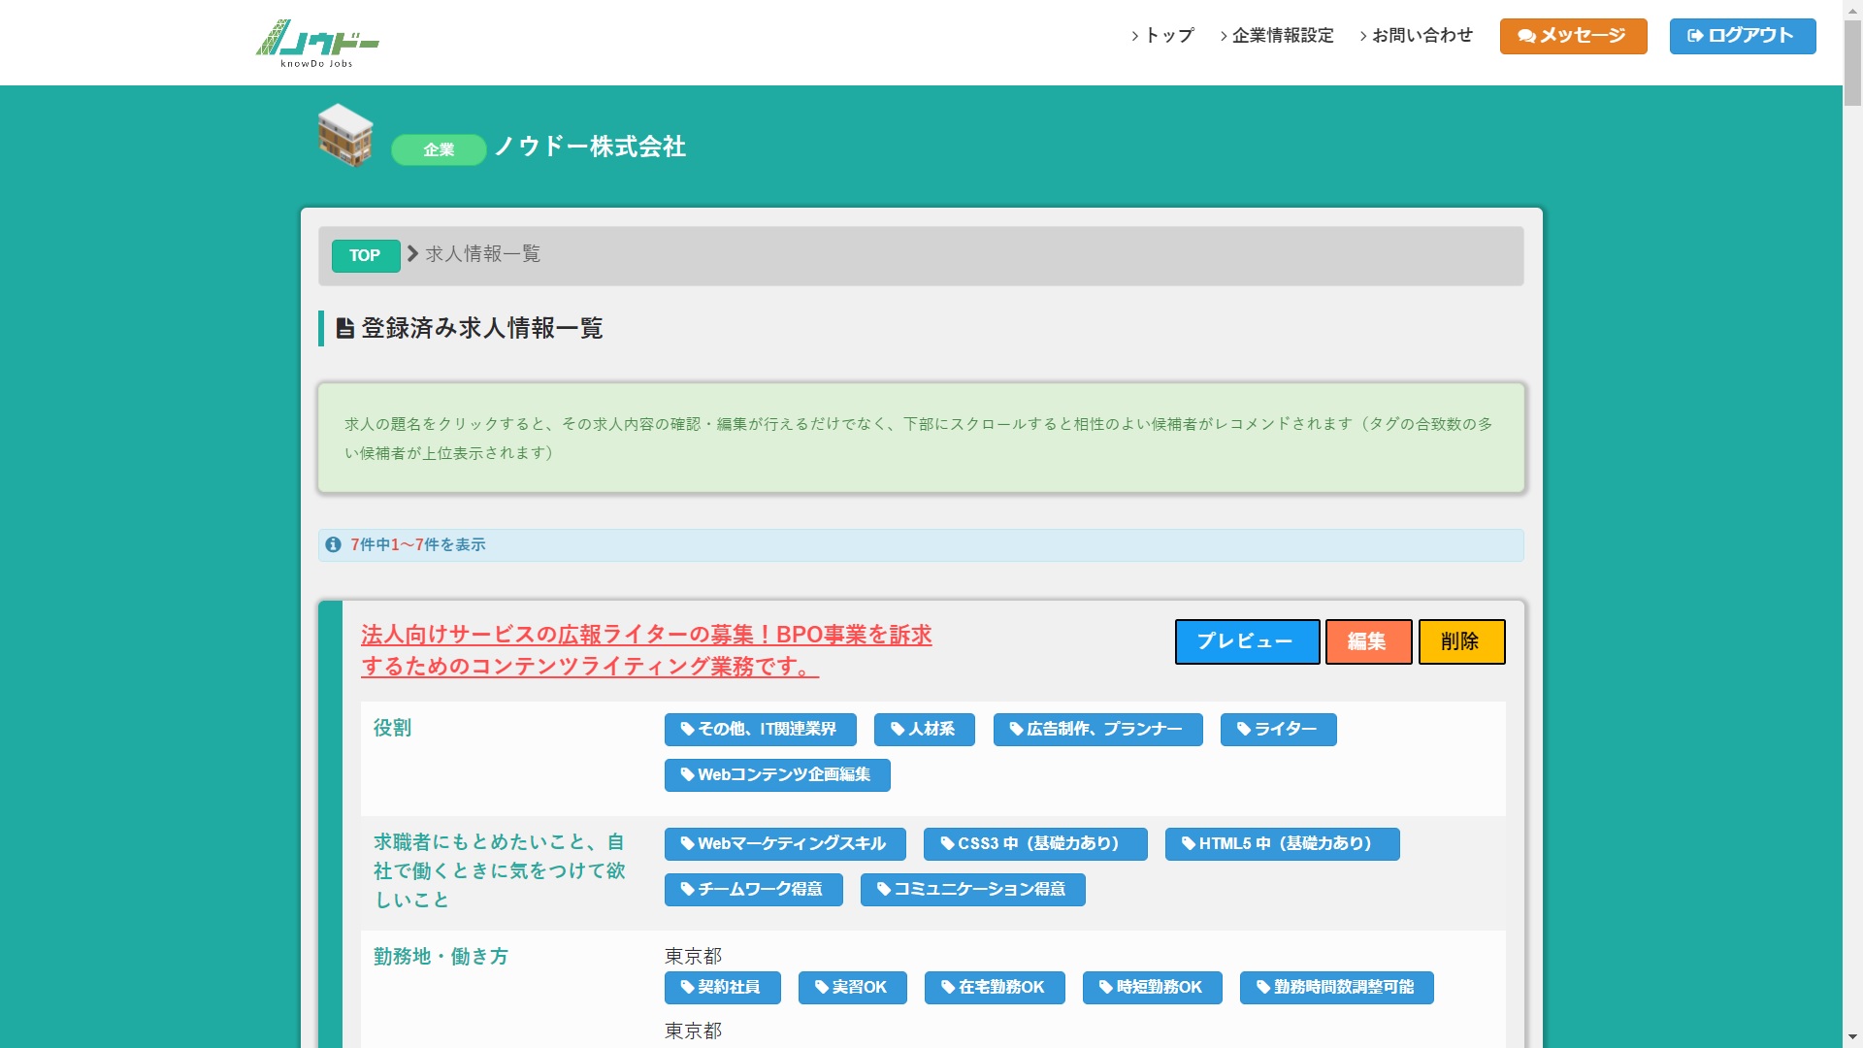Click the orange 編集 button
This screenshot has width=1863, height=1048.
[x=1368, y=641]
